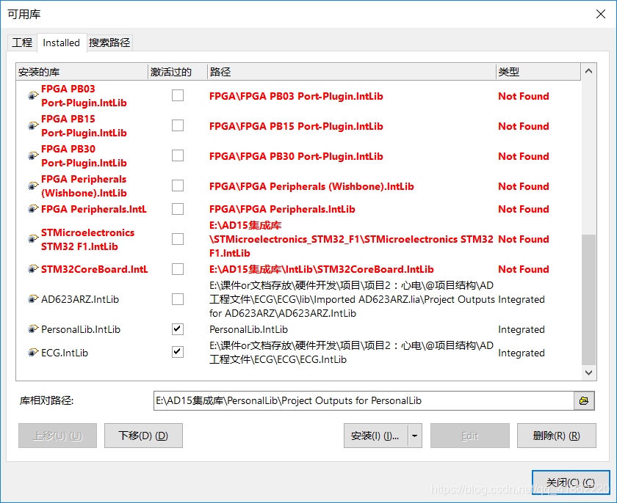Click the 删除(R) remove button
Image resolution: width=617 pixels, height=503 pixels.
coord(557,436)
